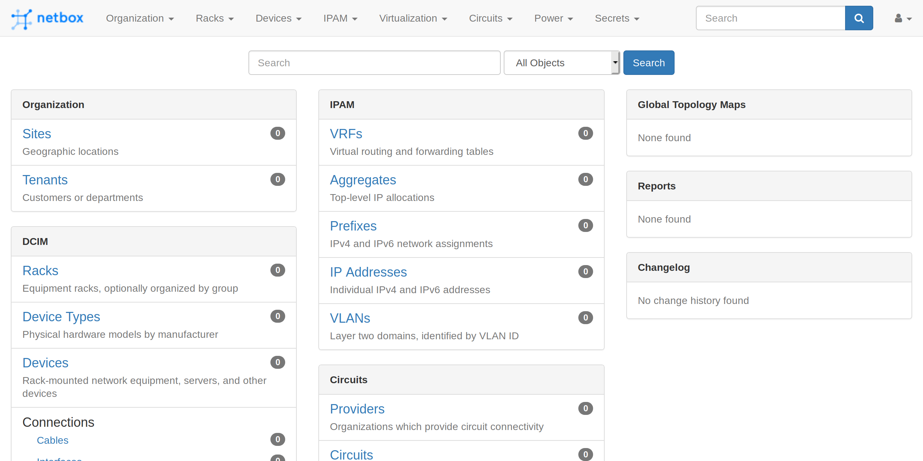Open the Organization dropdown menu
923x461 pixels.
point(140,18)
